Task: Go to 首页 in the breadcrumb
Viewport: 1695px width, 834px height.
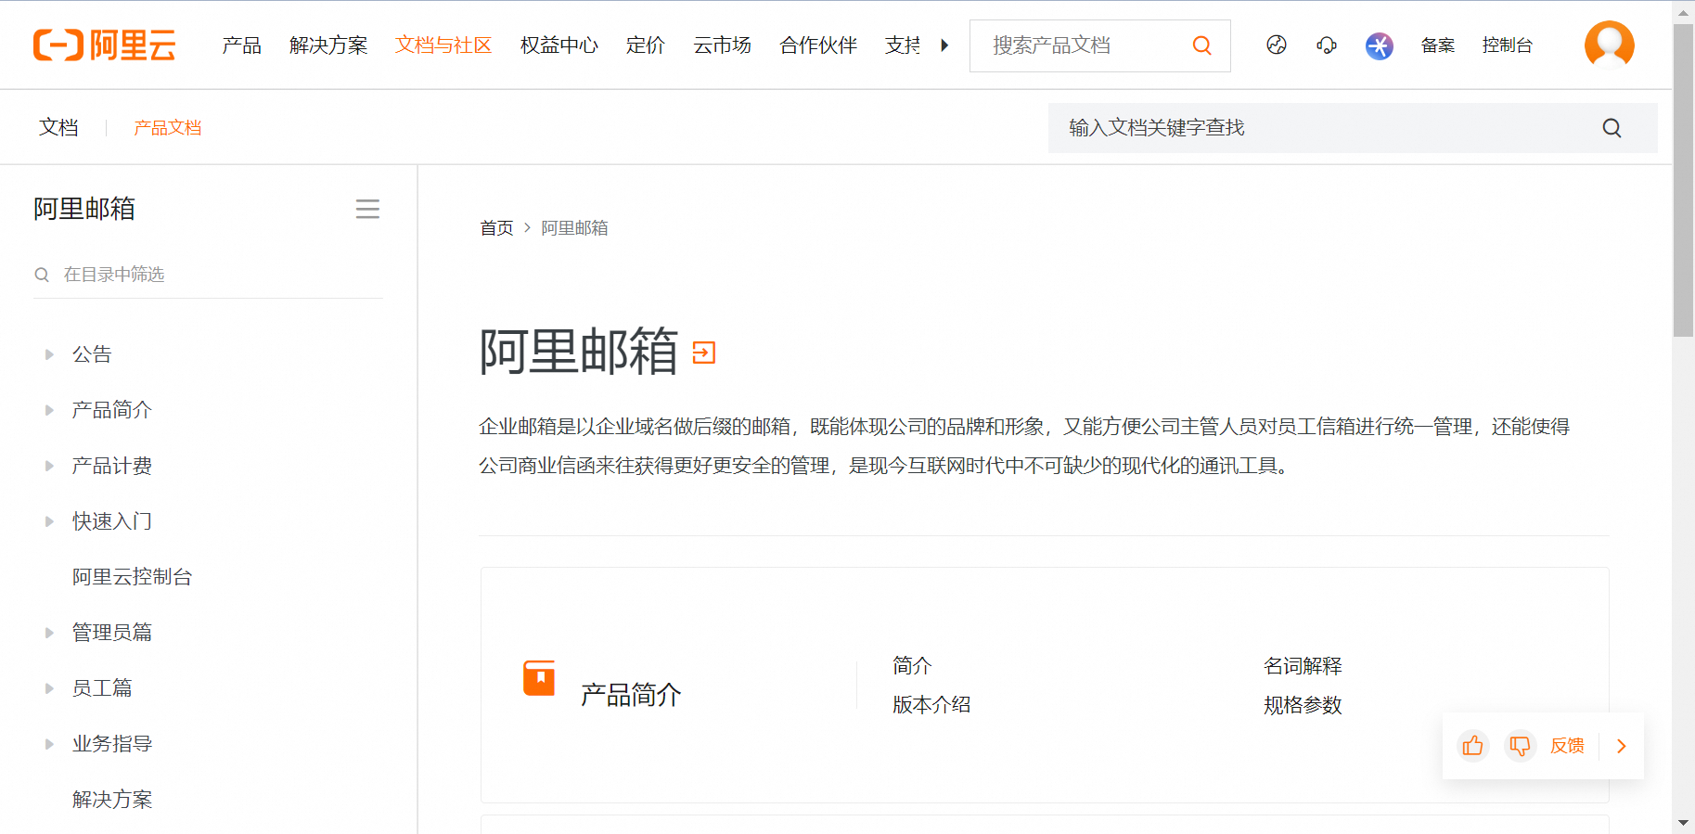Action: (x=496, y=228)
